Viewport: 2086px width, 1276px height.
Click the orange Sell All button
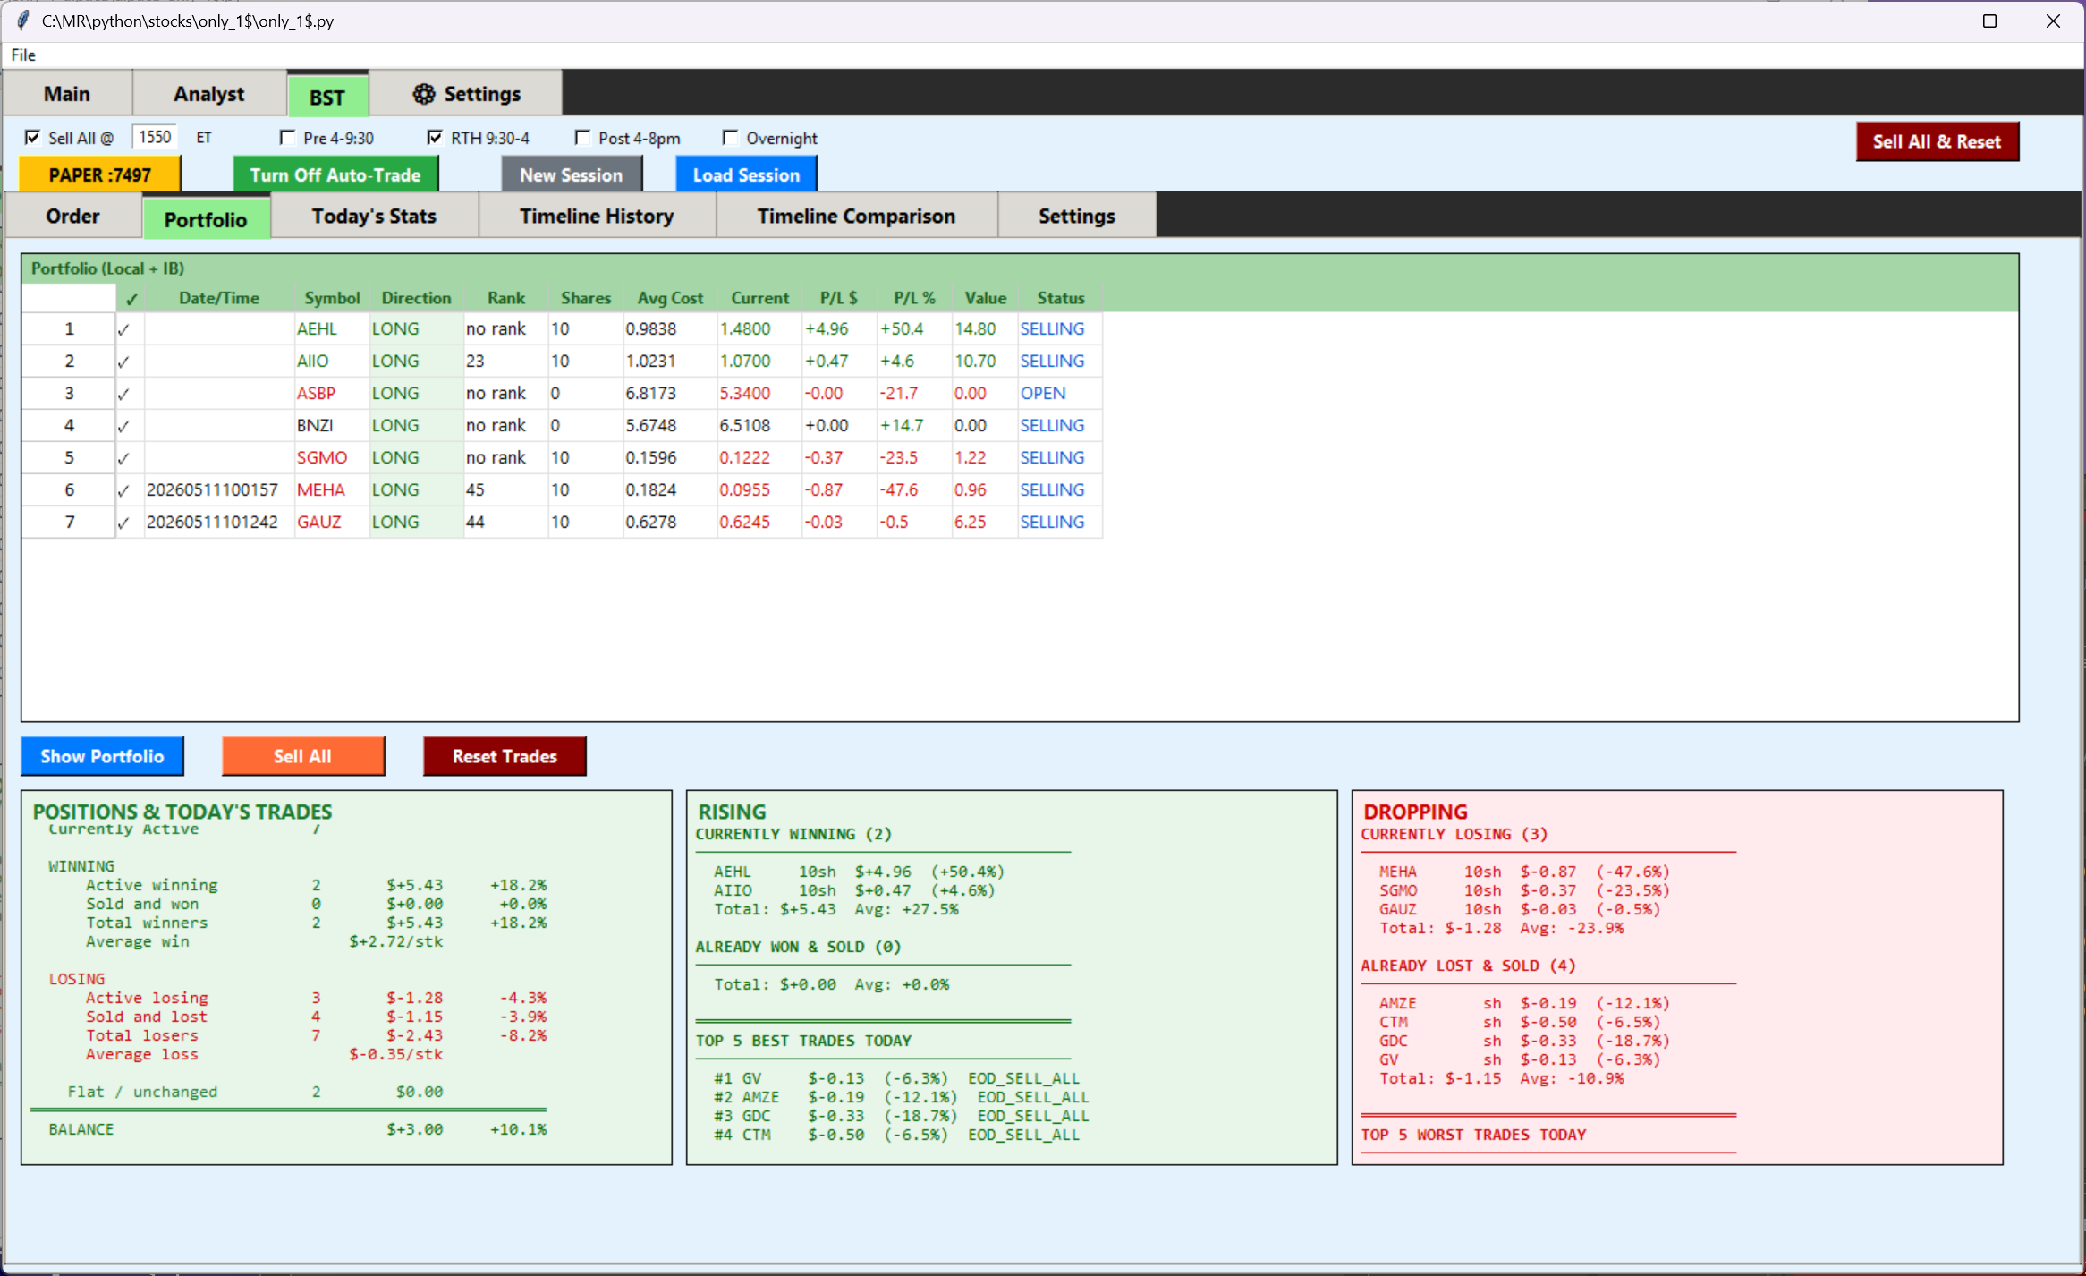[303, 756]
